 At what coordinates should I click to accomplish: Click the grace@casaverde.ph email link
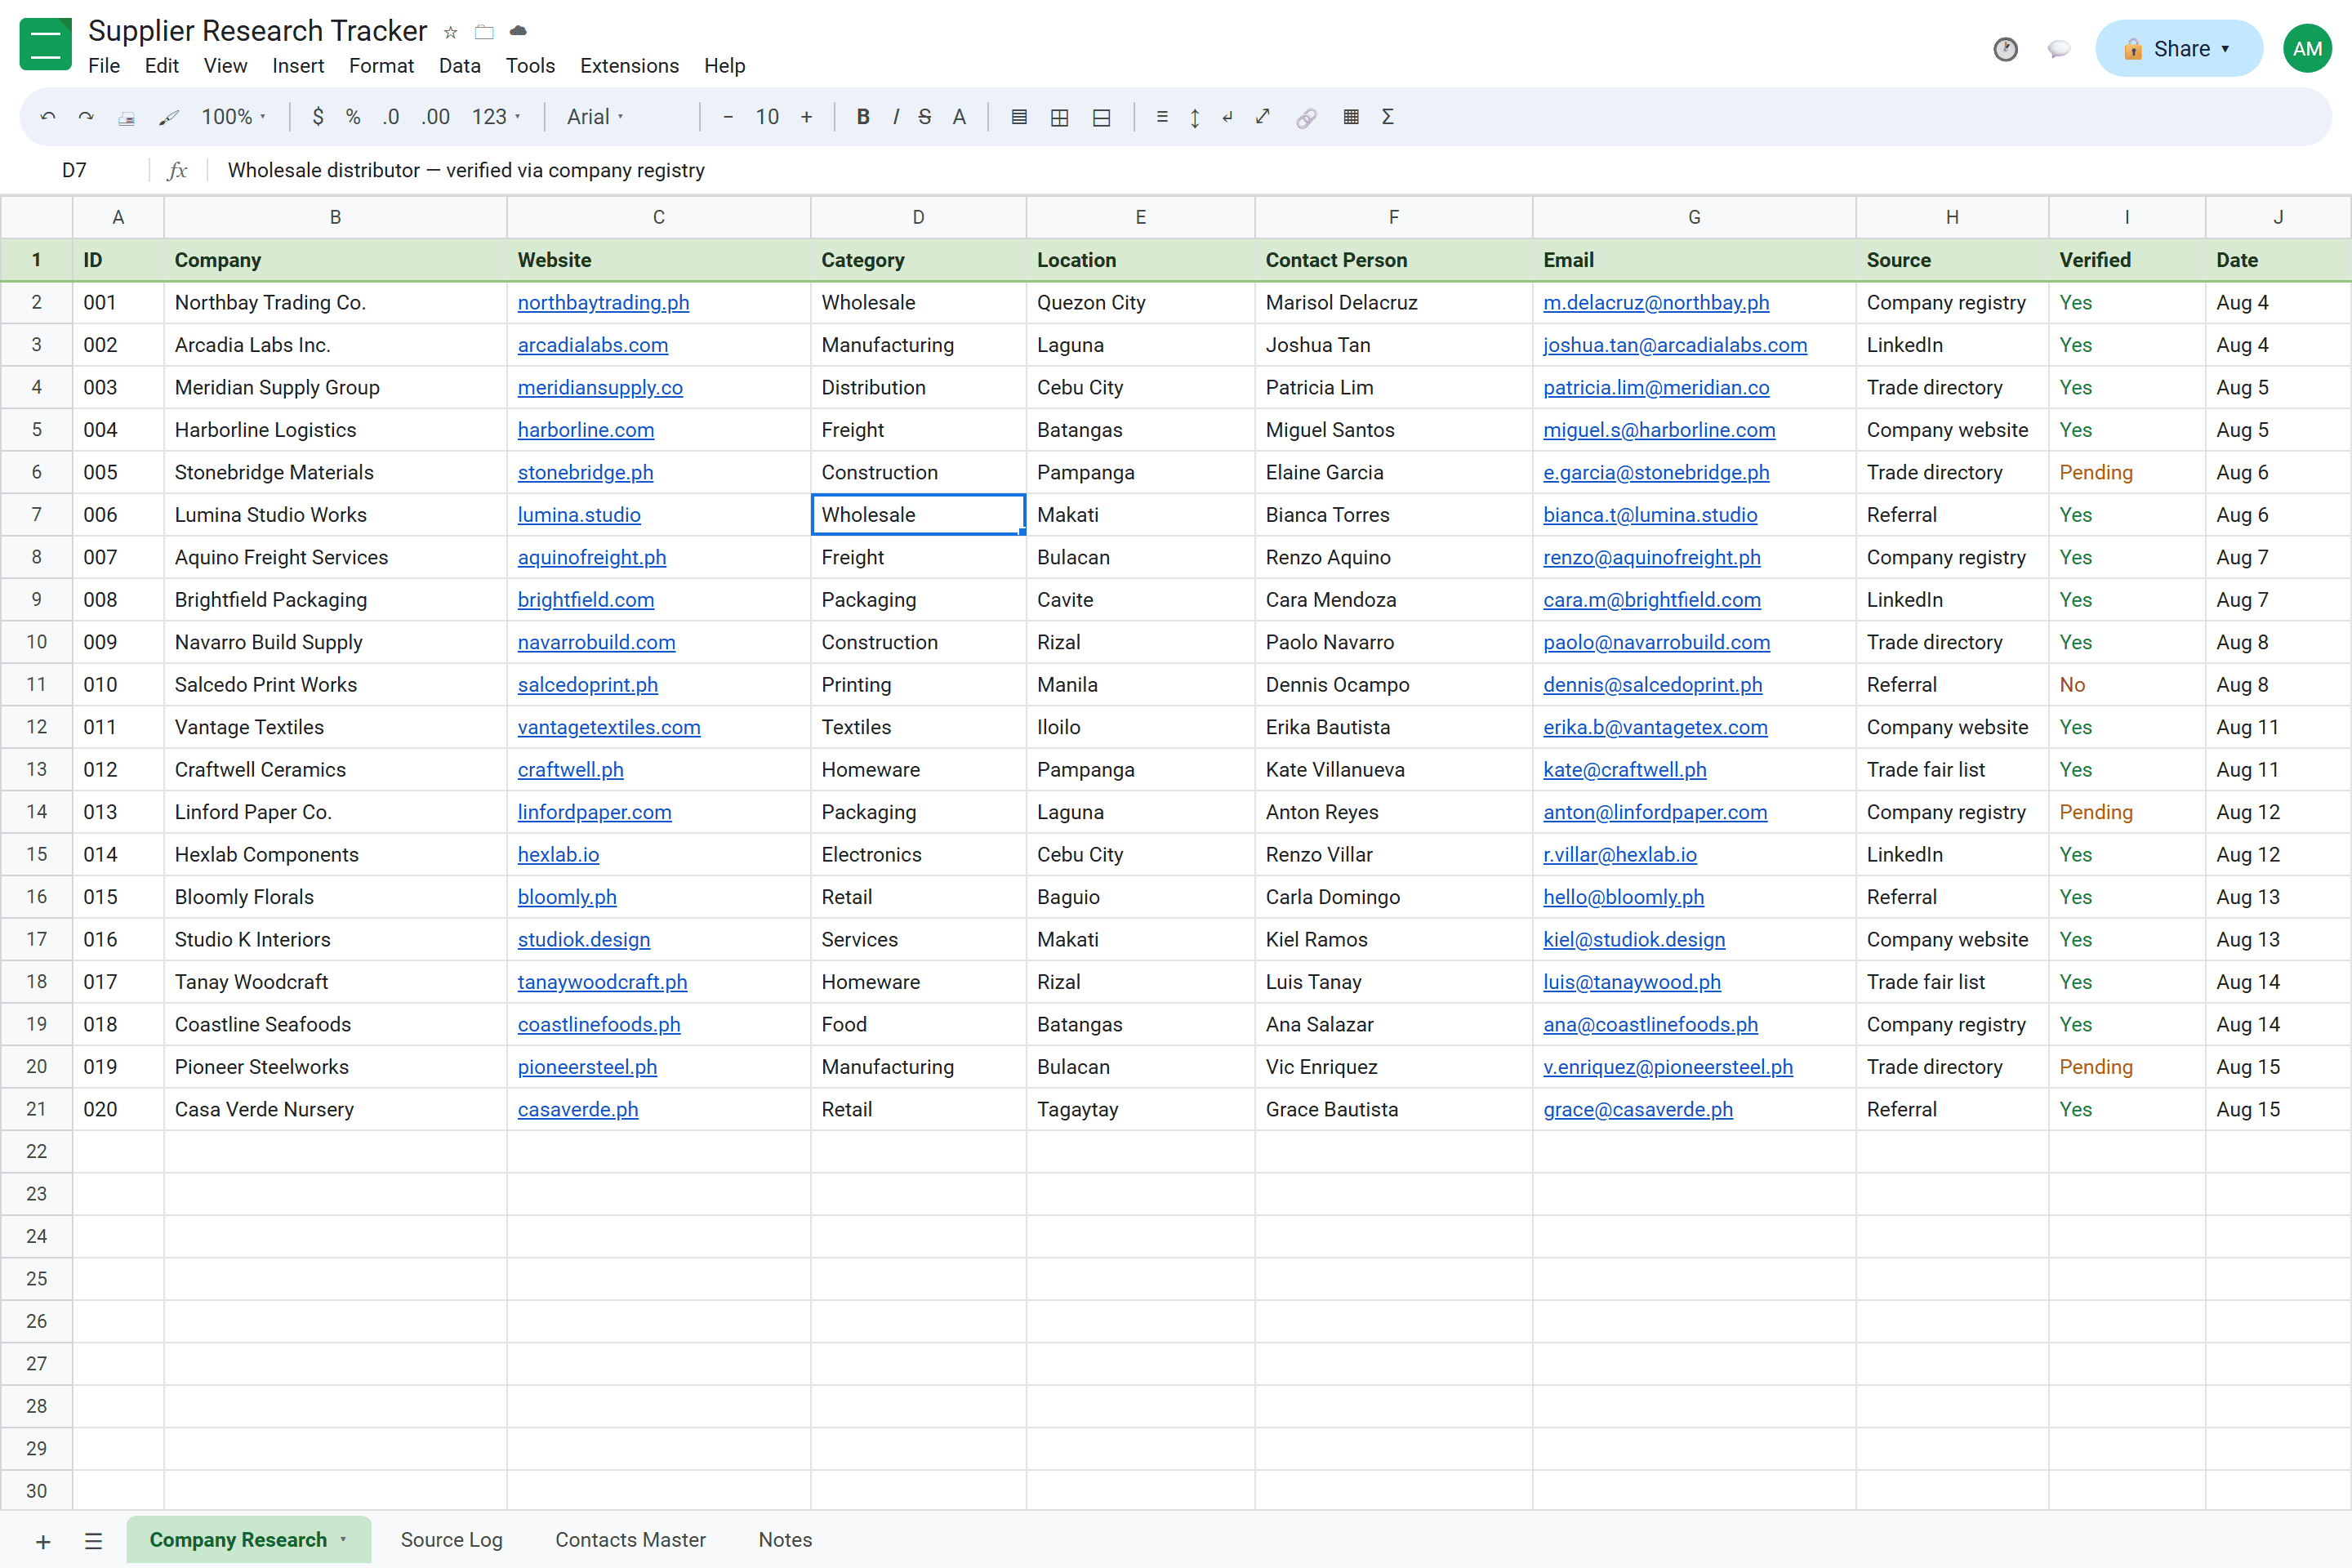[1638, 1110]
